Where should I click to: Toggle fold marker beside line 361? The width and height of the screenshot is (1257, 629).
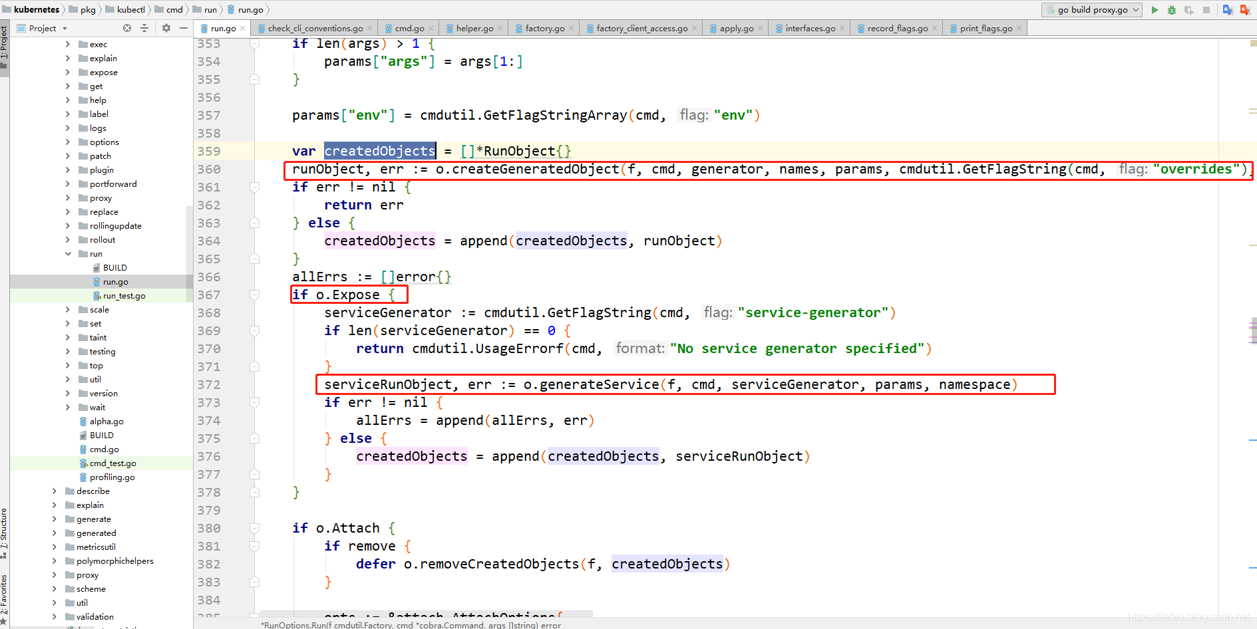[254, 187]
